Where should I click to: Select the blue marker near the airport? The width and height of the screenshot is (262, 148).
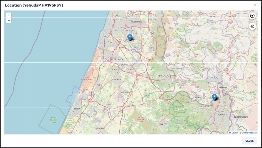130,38
